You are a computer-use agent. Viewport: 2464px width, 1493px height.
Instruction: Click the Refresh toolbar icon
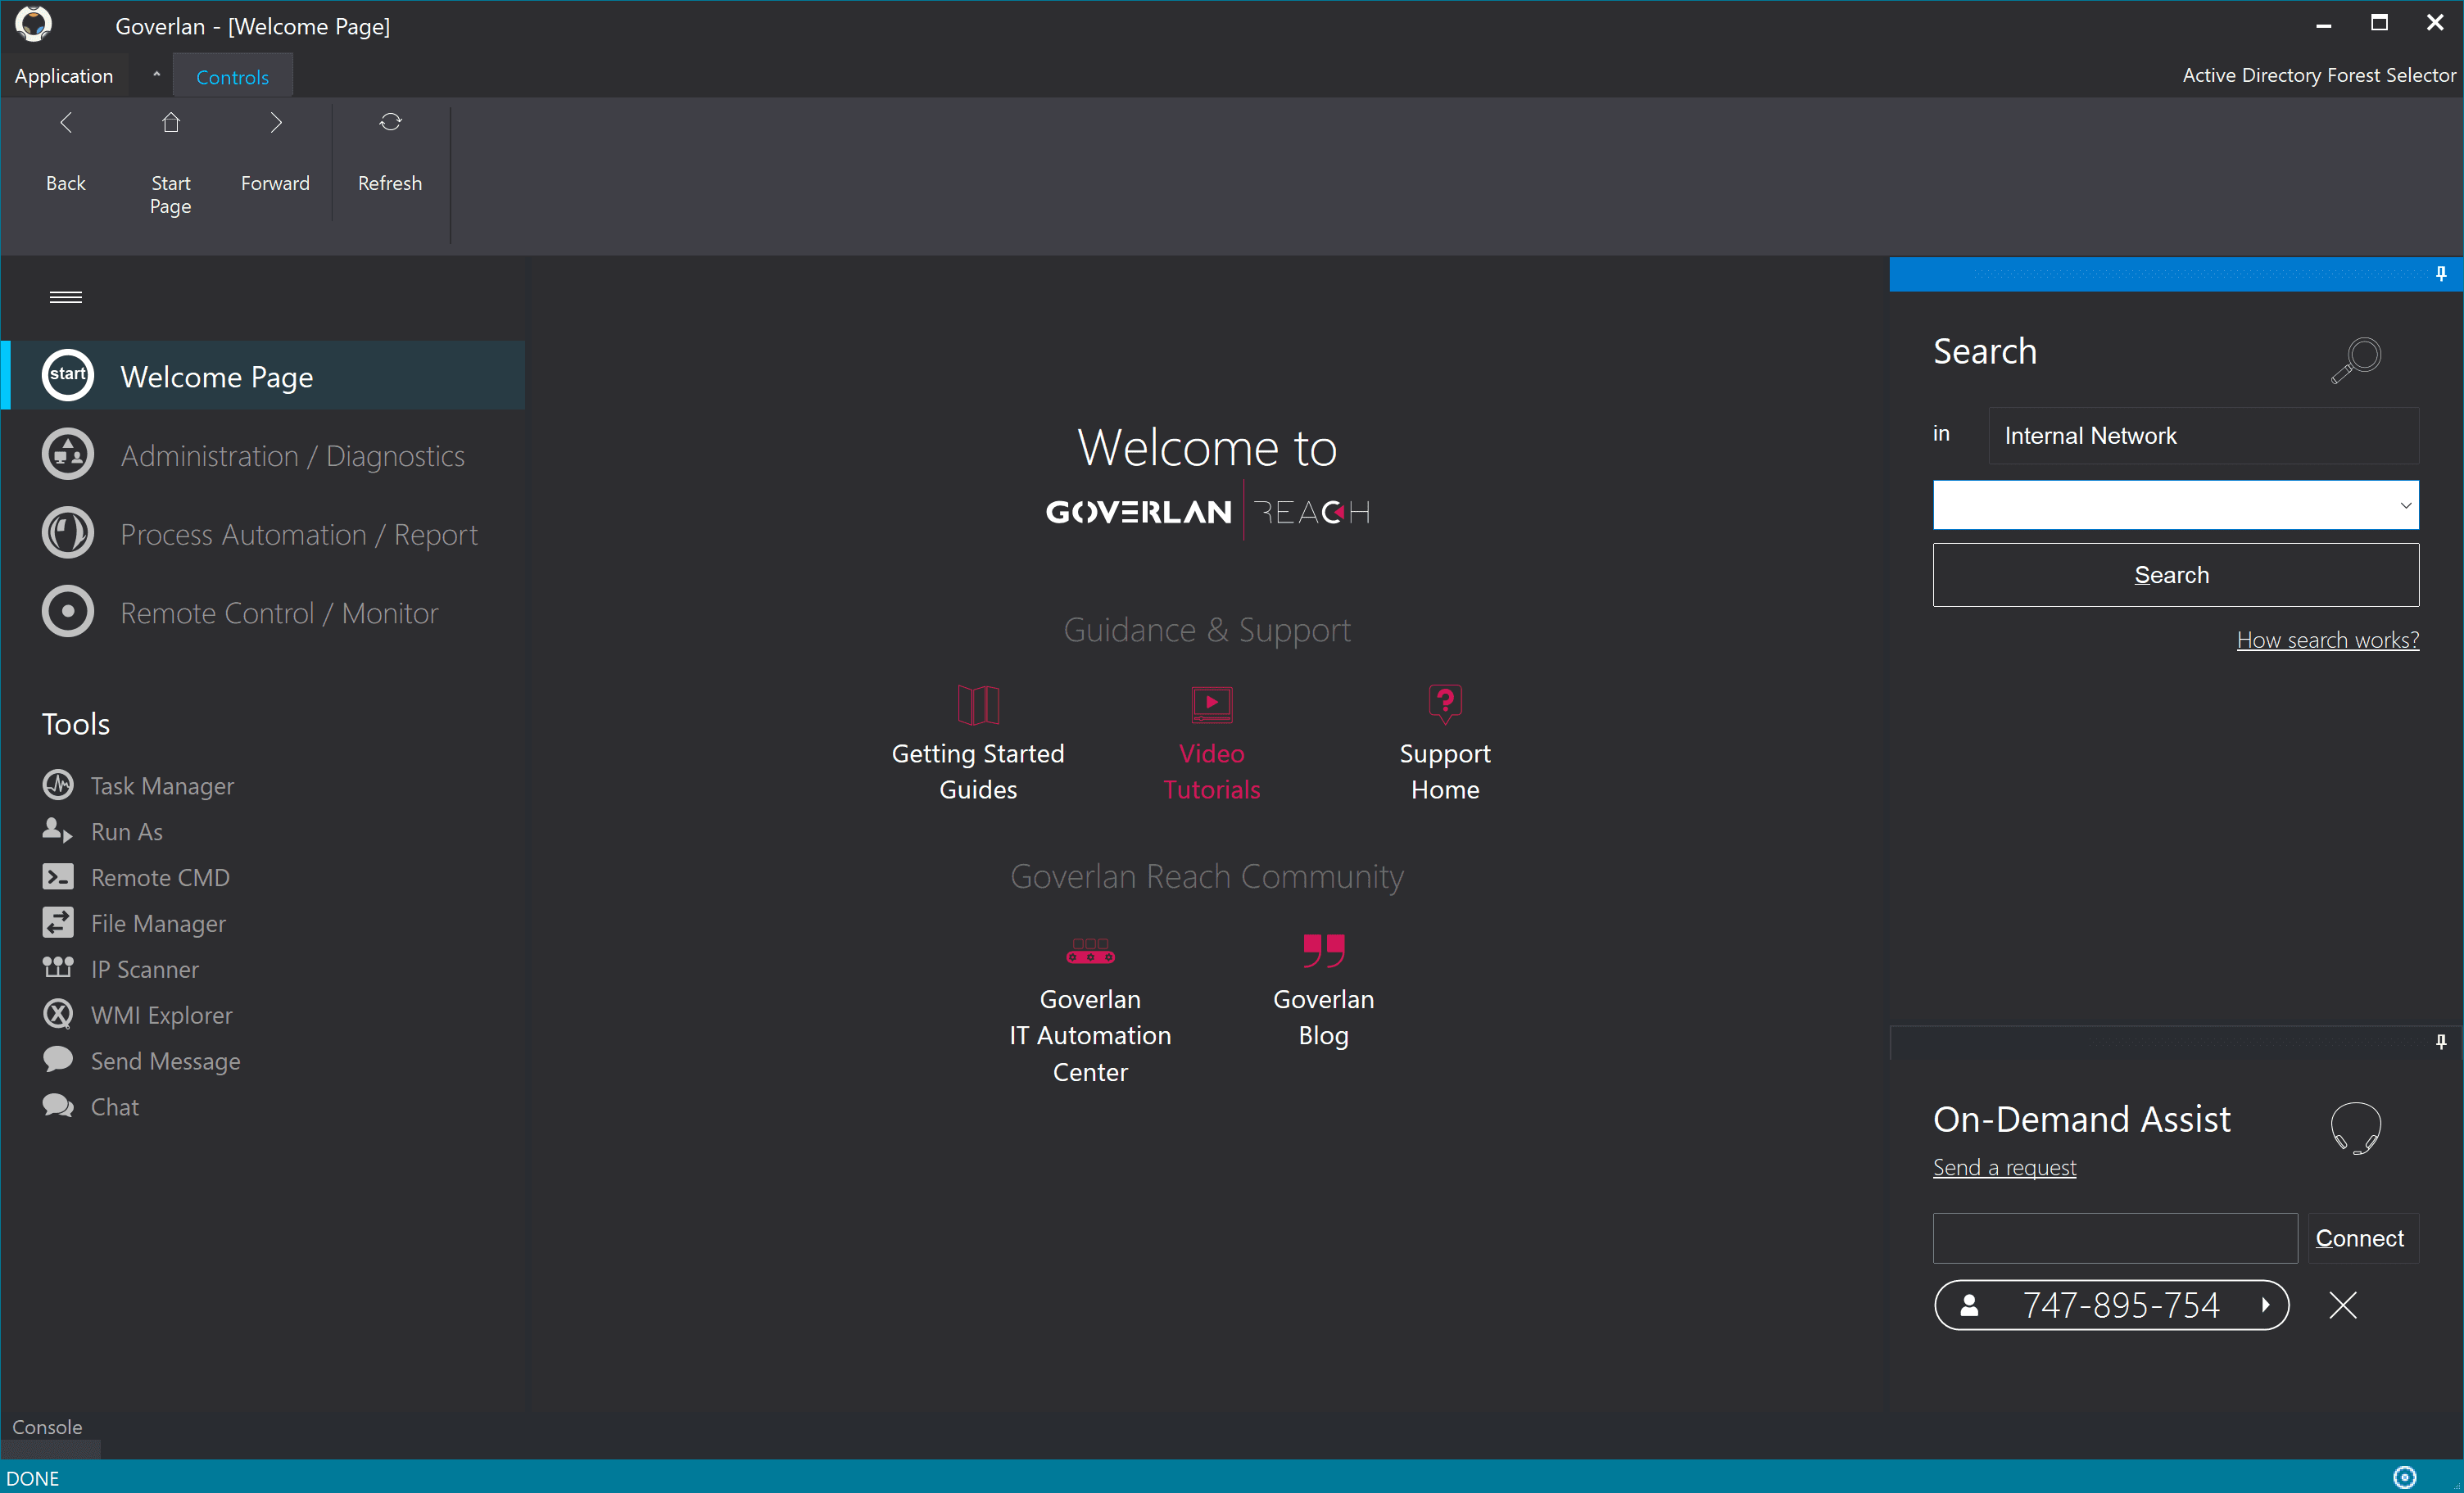point(390,123)
